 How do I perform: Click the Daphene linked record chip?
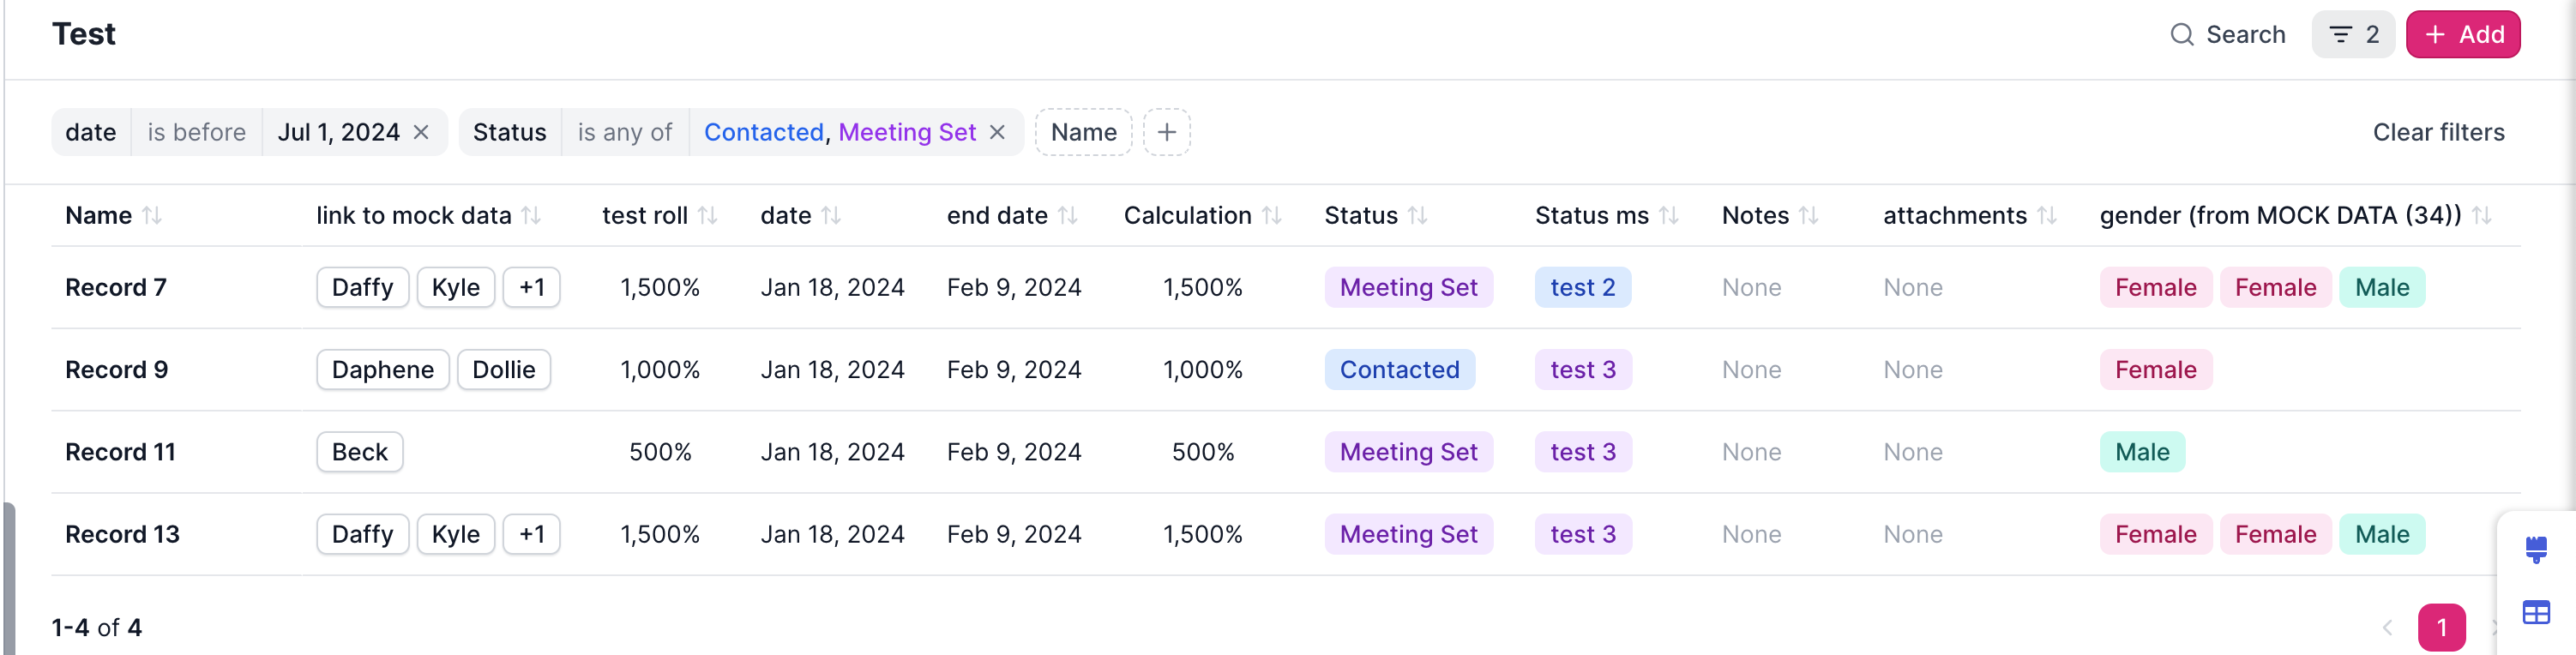coord(382,370)
